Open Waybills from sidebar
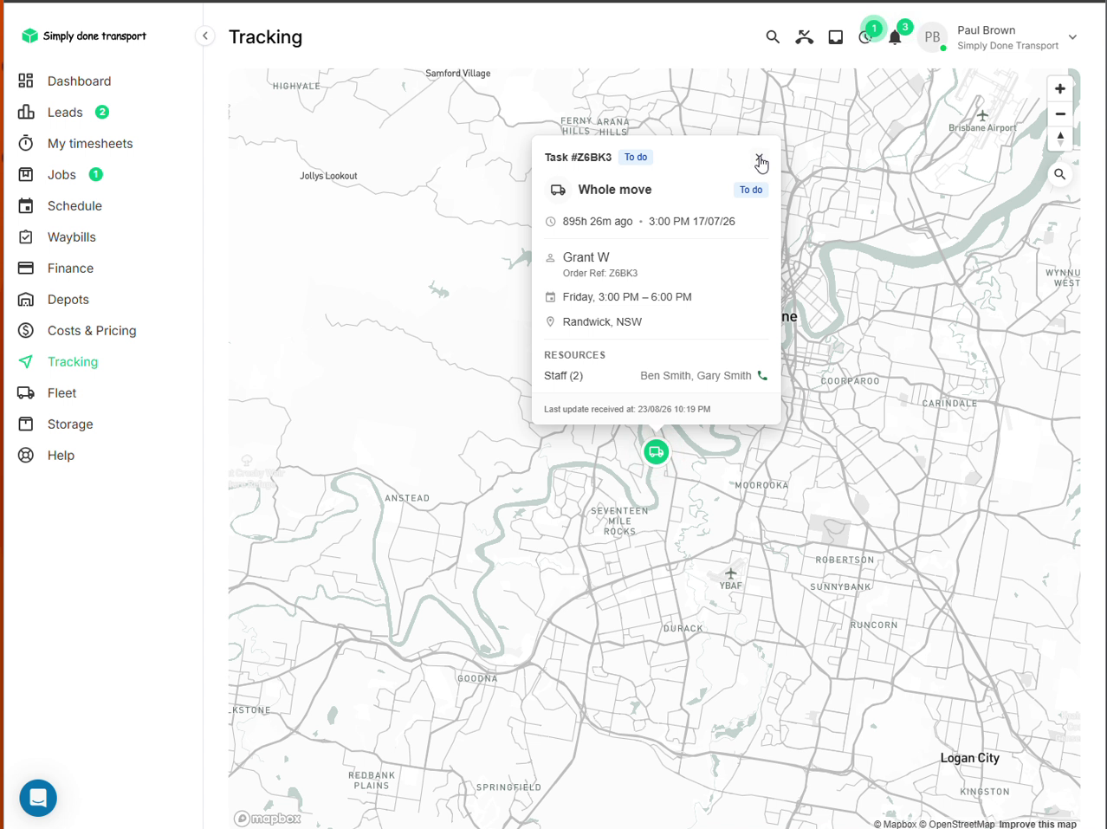Viewport: 1107px width, 829px height. [x=71, y=237]
